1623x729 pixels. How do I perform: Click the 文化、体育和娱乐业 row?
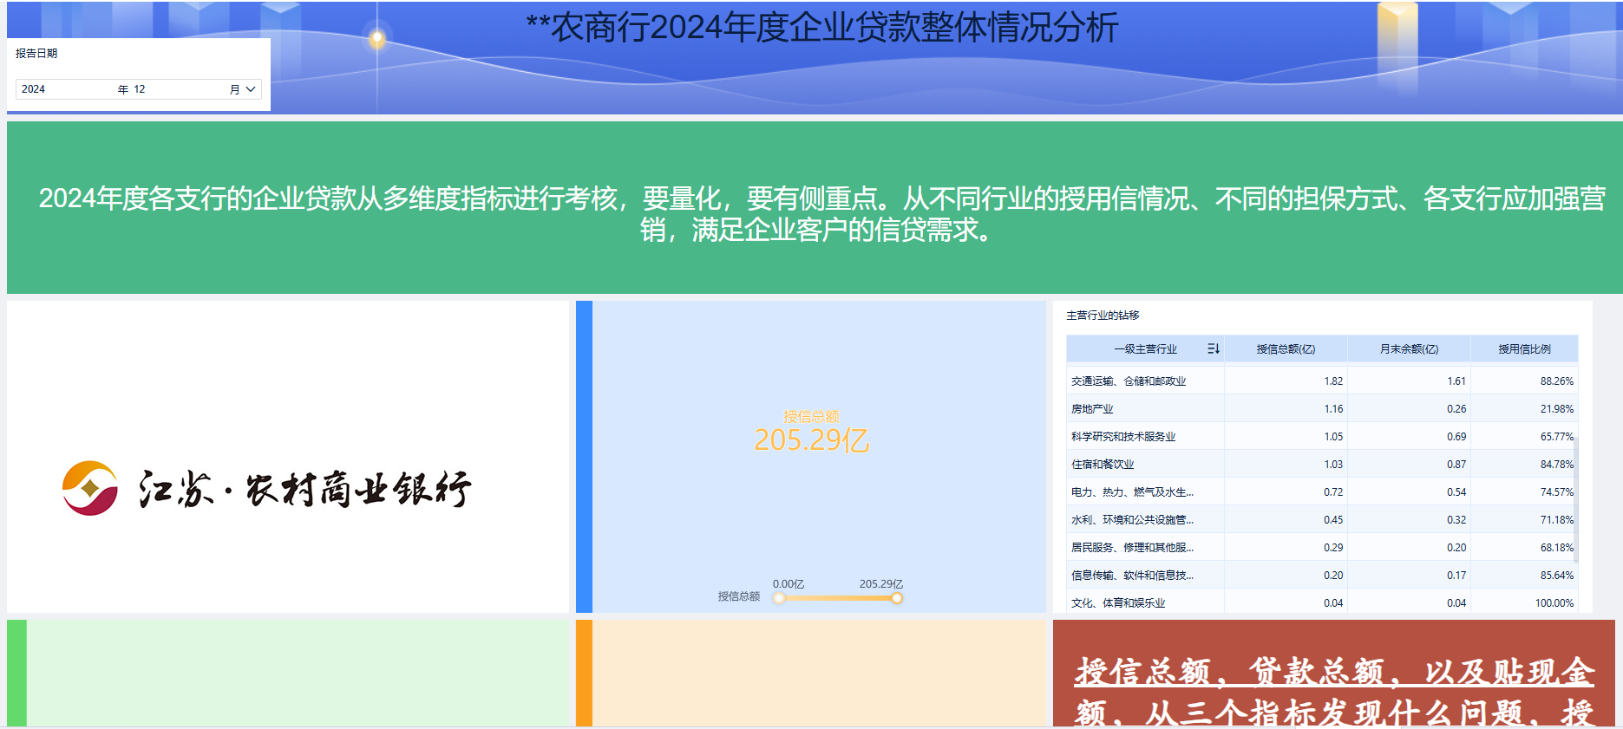[1117, 603]
